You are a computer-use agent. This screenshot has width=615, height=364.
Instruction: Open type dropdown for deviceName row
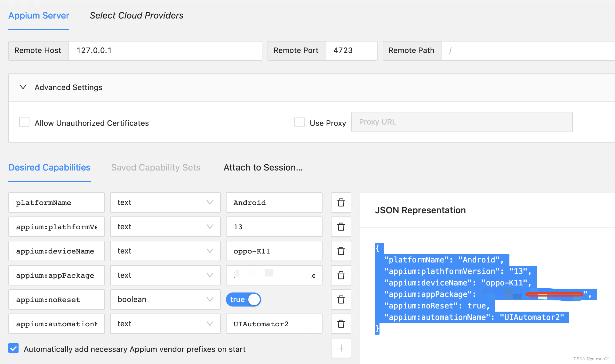(165, 251)
